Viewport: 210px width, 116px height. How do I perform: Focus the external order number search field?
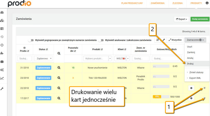click(141, 58)
